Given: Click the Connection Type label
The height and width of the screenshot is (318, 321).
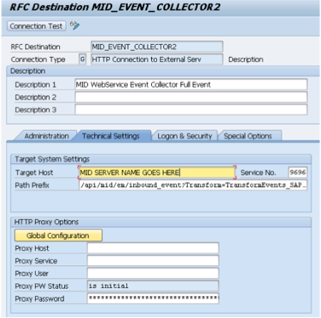Looking at the screenshot, I should coord(38,59).
